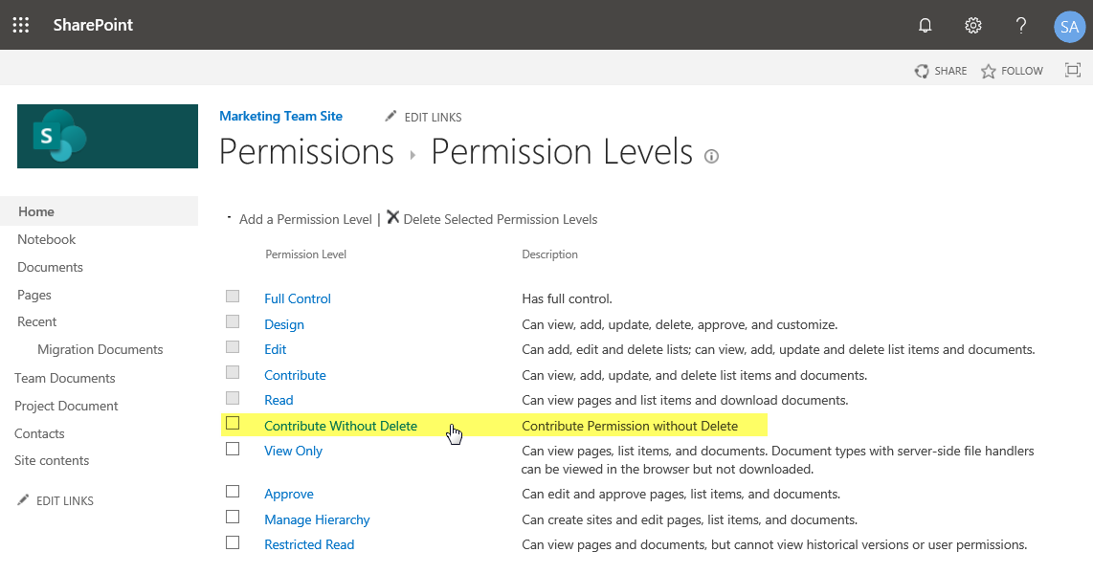
Task: Enter focus mode with the expand icon
Action: [1072, 70]
